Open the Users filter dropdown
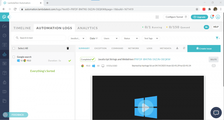 (x=110, y=38)
